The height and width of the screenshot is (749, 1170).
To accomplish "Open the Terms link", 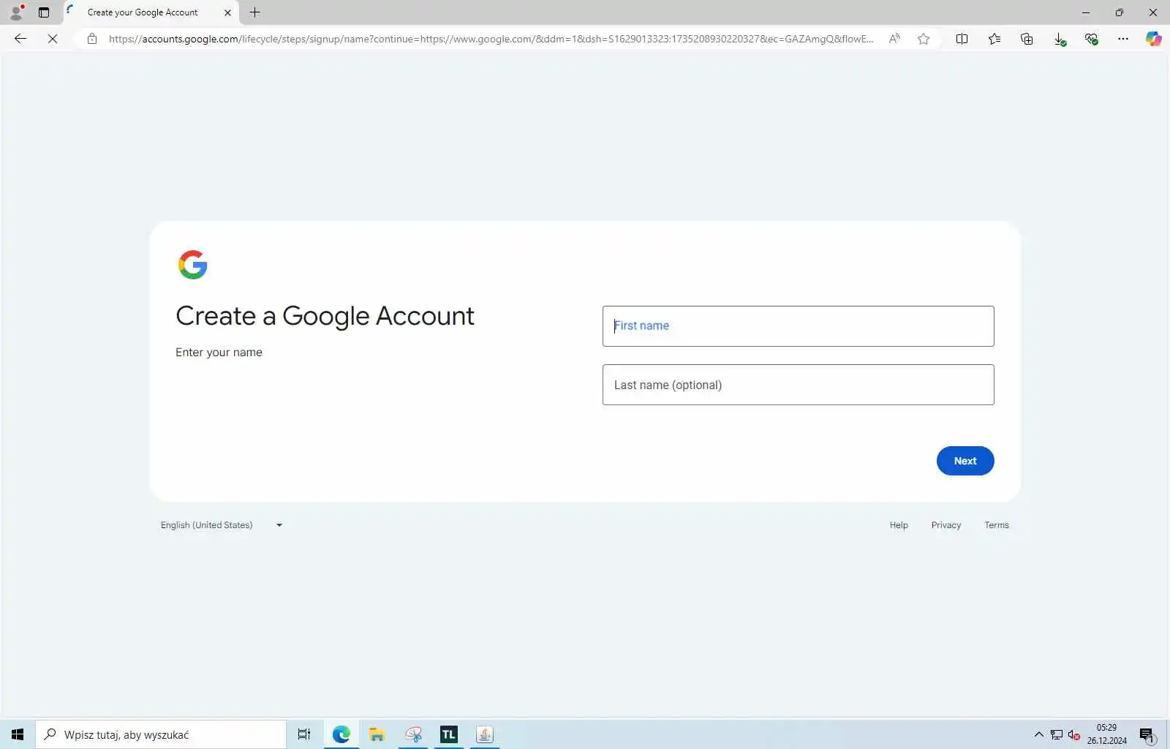I will 997,525.
